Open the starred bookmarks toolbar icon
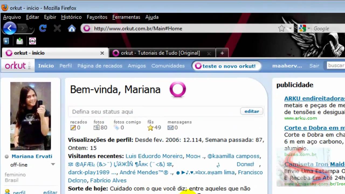This screenshot has height=194, width=345. (6, 41)
